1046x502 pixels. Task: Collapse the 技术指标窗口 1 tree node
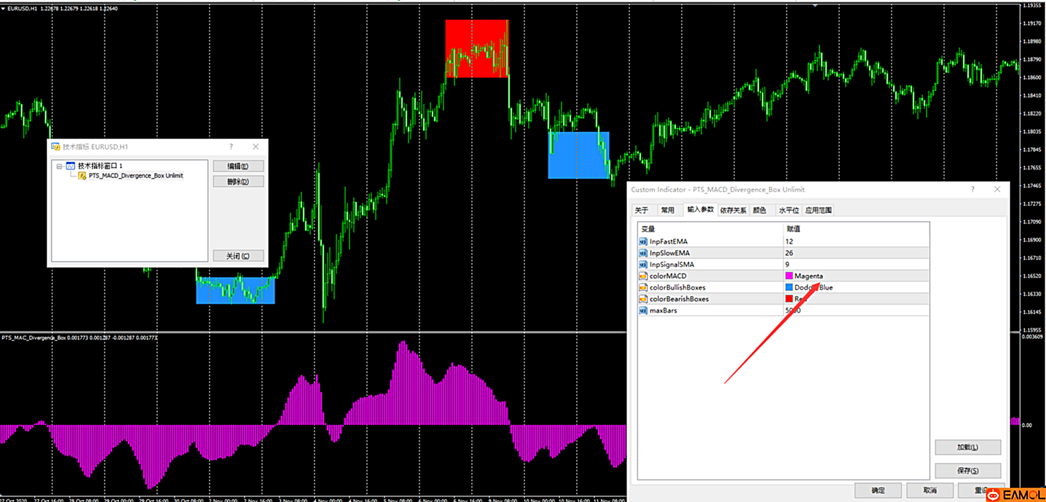point(59,166)
